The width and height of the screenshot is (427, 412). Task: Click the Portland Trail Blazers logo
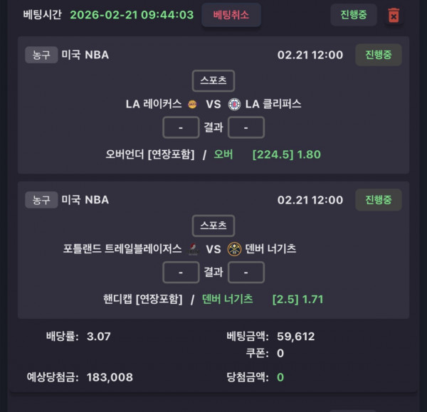[192, 249]
